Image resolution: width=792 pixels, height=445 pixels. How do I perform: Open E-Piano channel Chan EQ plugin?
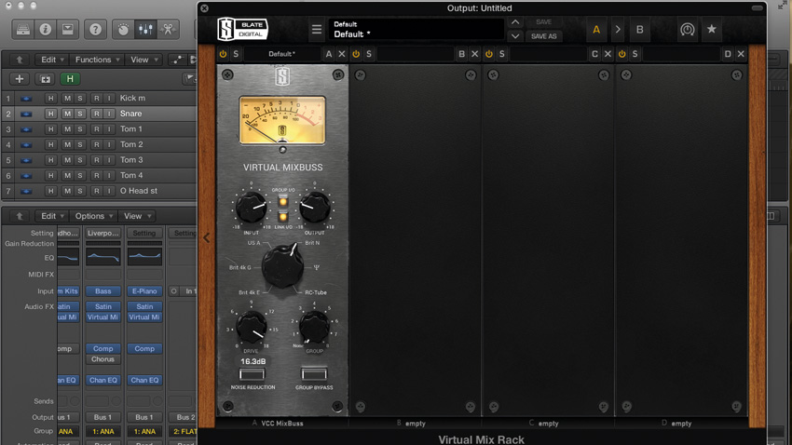click(144, 380)
